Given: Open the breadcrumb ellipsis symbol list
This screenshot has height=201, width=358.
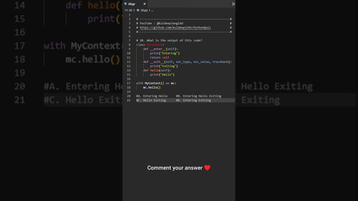Looking at the screenshot, I should pyautogui.click(x=152, y=10).
